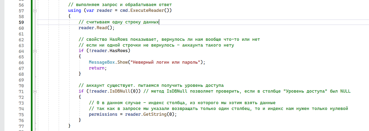Click the string "Неверный логин или пароль"
The height and width of the screenshot is (131, 369).
pyautogui.click(x=166, y=63)
